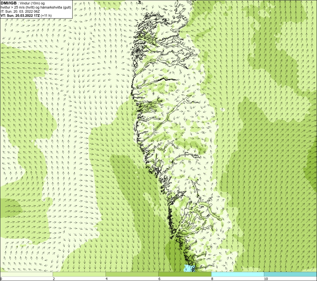Click the 4-6 m/s medium green swatch
This screenshot has width=317, height=281.
pyautogui.click(x=132, y=274)
